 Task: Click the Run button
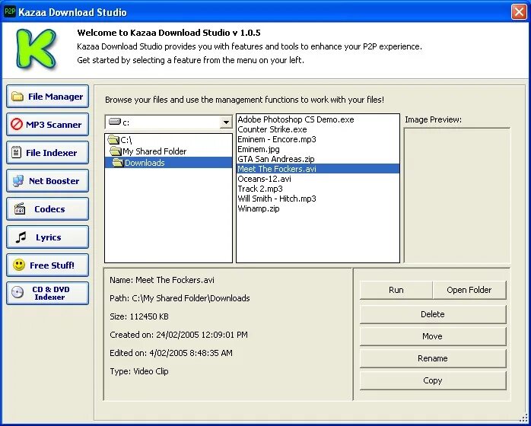(x=396, y=290)
